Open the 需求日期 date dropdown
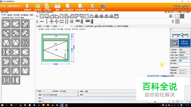191x107 pixels. click(189, 73)
